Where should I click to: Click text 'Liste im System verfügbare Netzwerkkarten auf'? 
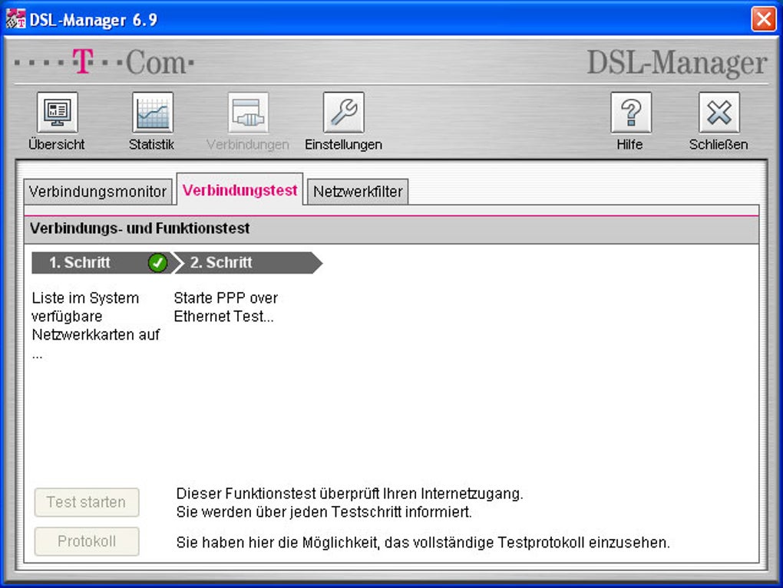[96, 316]
